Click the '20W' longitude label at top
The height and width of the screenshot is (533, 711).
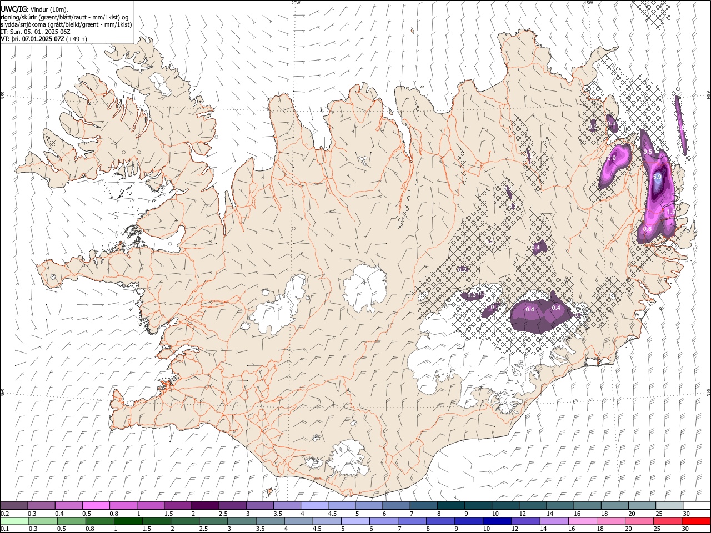coord(296,3)
